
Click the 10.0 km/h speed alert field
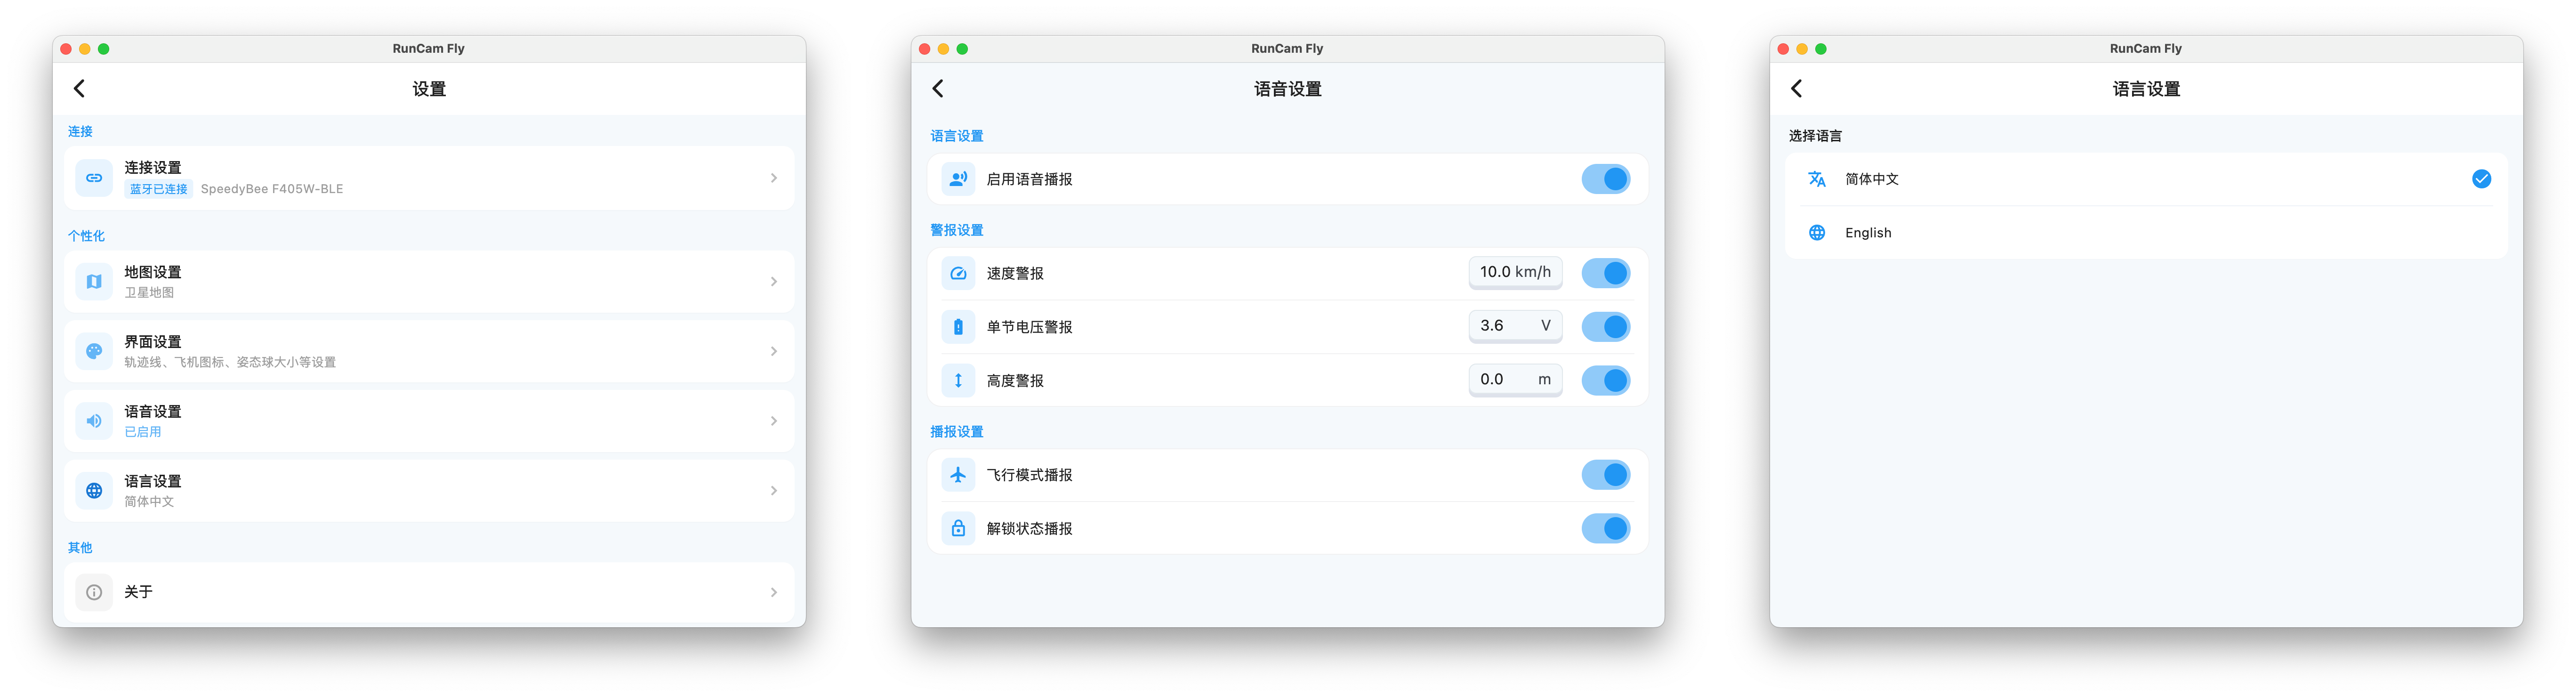pos(1515,272)
